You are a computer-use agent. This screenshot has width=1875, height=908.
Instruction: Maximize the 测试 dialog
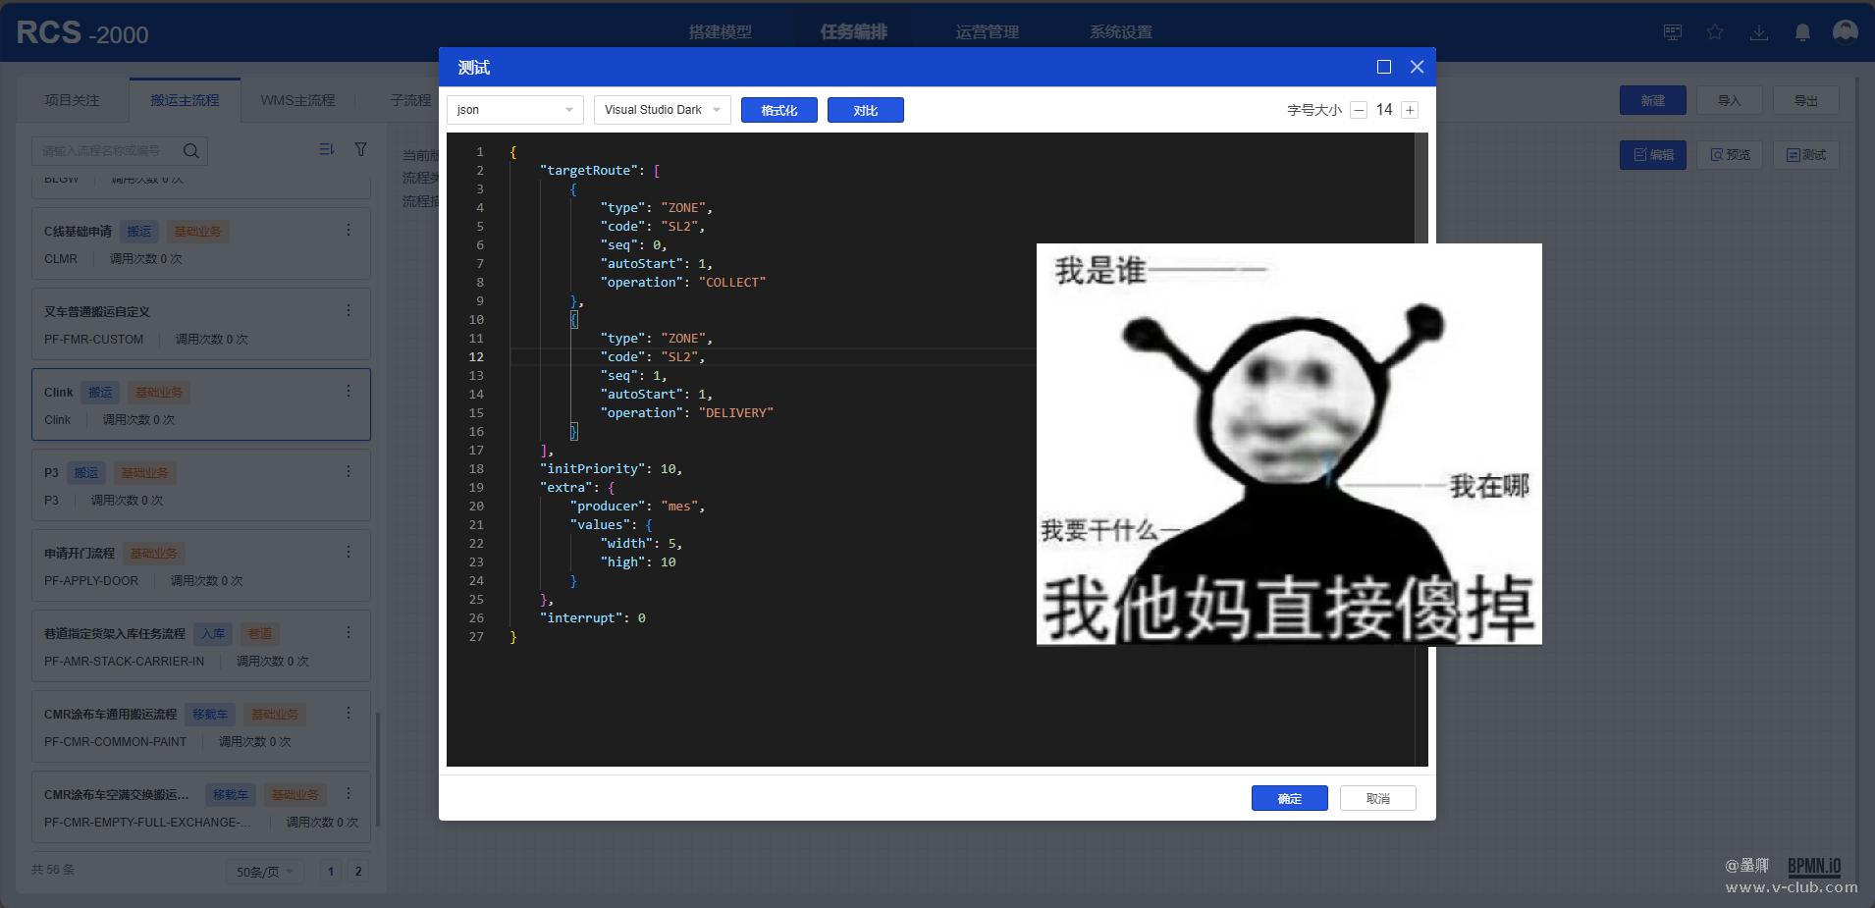coord(1384,67)
